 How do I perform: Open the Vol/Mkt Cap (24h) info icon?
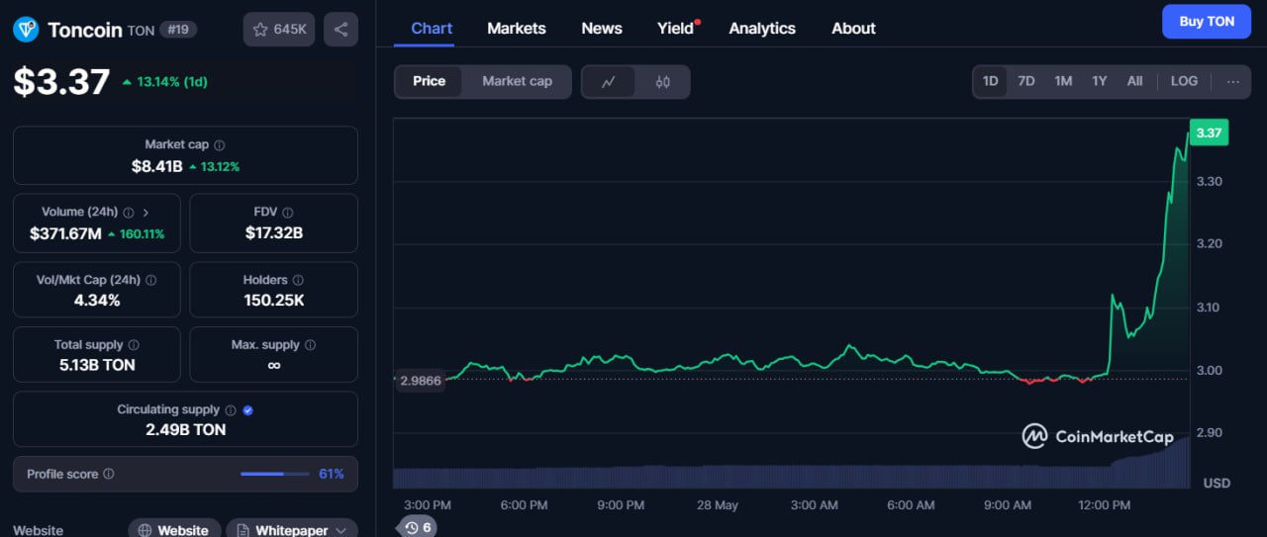pyautogui.click(x=150, y=280)
